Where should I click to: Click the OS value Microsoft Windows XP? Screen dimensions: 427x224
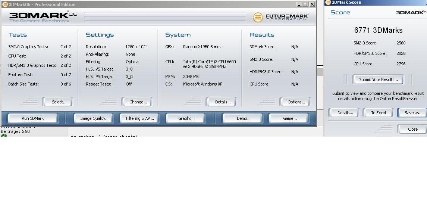[x=202, y=84]
